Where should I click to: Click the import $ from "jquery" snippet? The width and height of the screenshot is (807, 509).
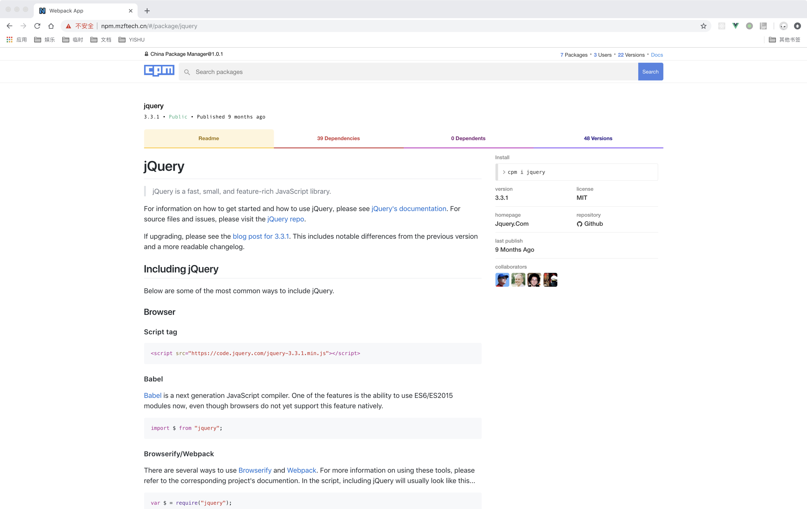(x=312, y=428)
